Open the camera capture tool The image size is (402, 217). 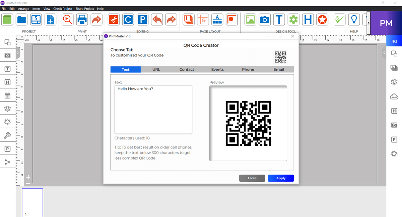point(265,19)
